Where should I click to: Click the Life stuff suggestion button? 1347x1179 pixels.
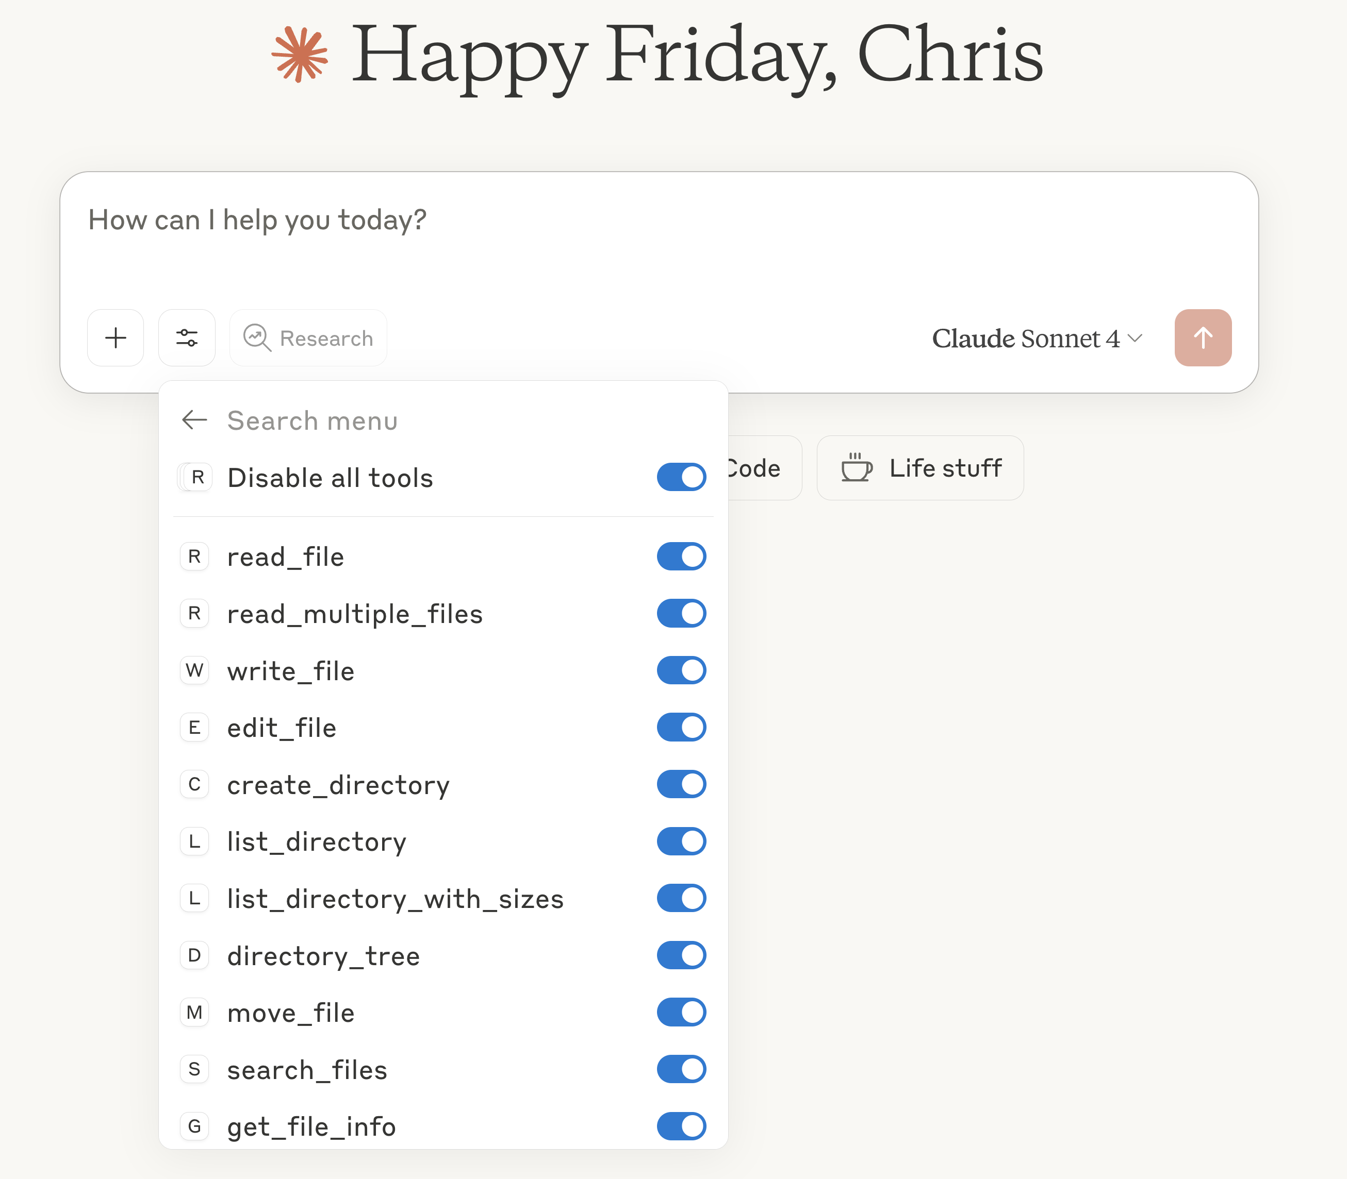click(x=919, y=468)
